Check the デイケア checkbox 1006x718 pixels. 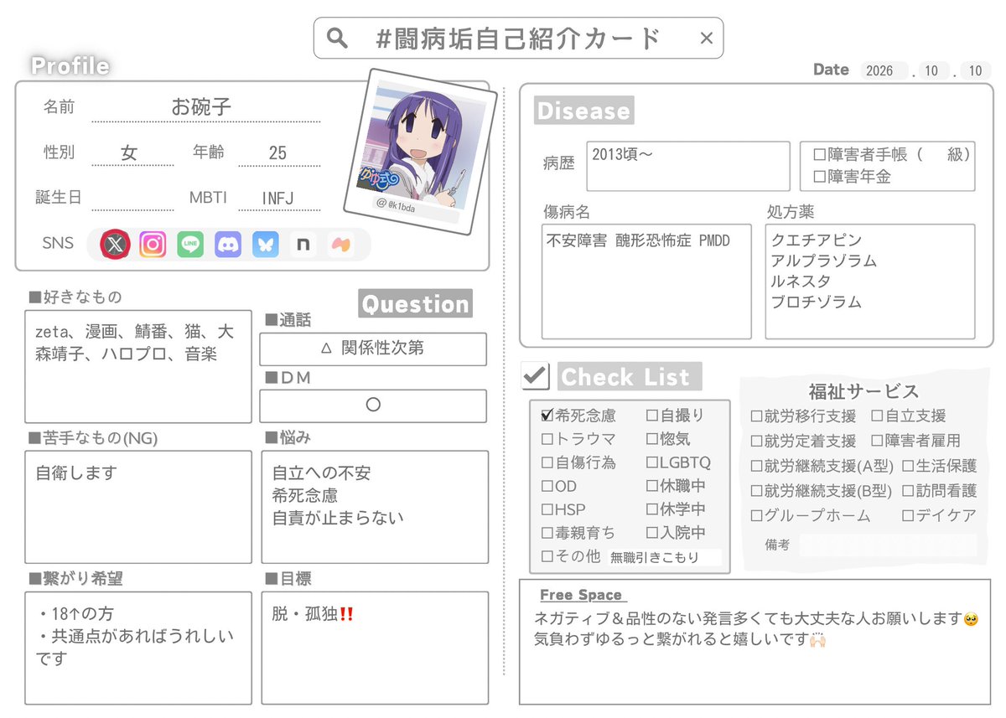tap(908, 516)
